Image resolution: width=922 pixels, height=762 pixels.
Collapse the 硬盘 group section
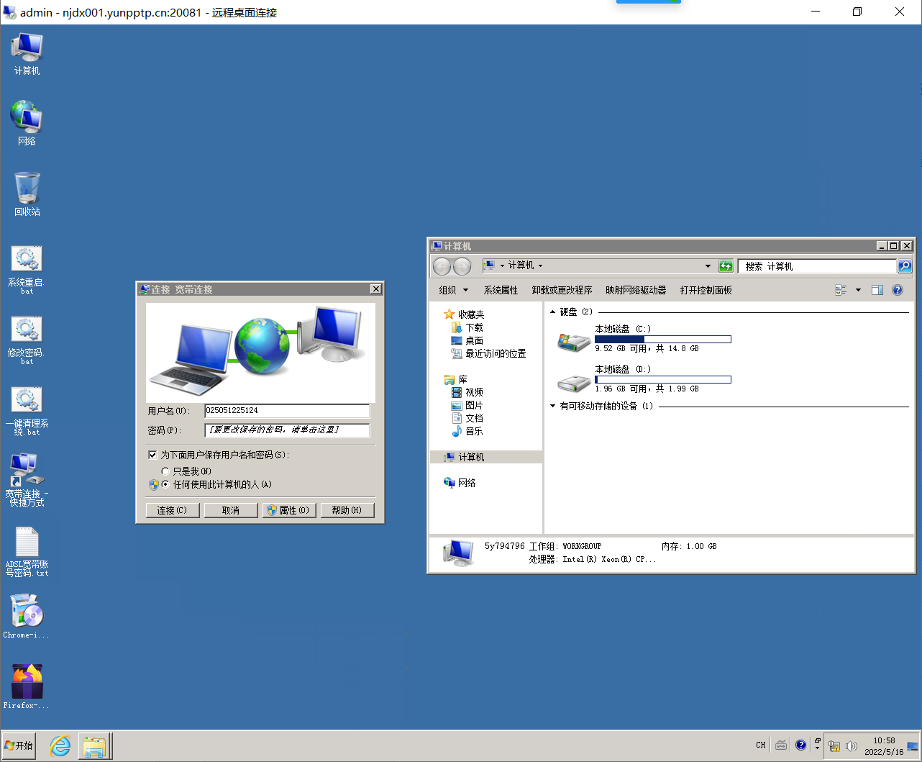tap(553, 312)
